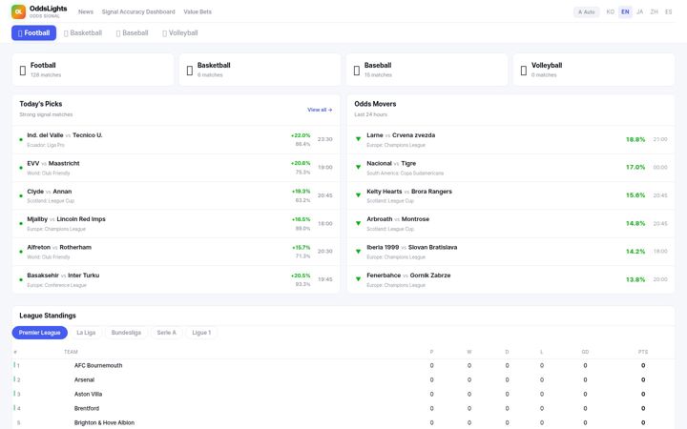The image size is (687, 429).
Task: Open Fenerbahce vs Gornik Zabrze mover
Action: [510, 279]
